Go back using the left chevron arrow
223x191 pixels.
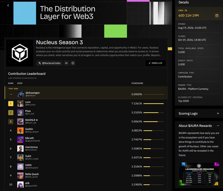click(8, 5)
